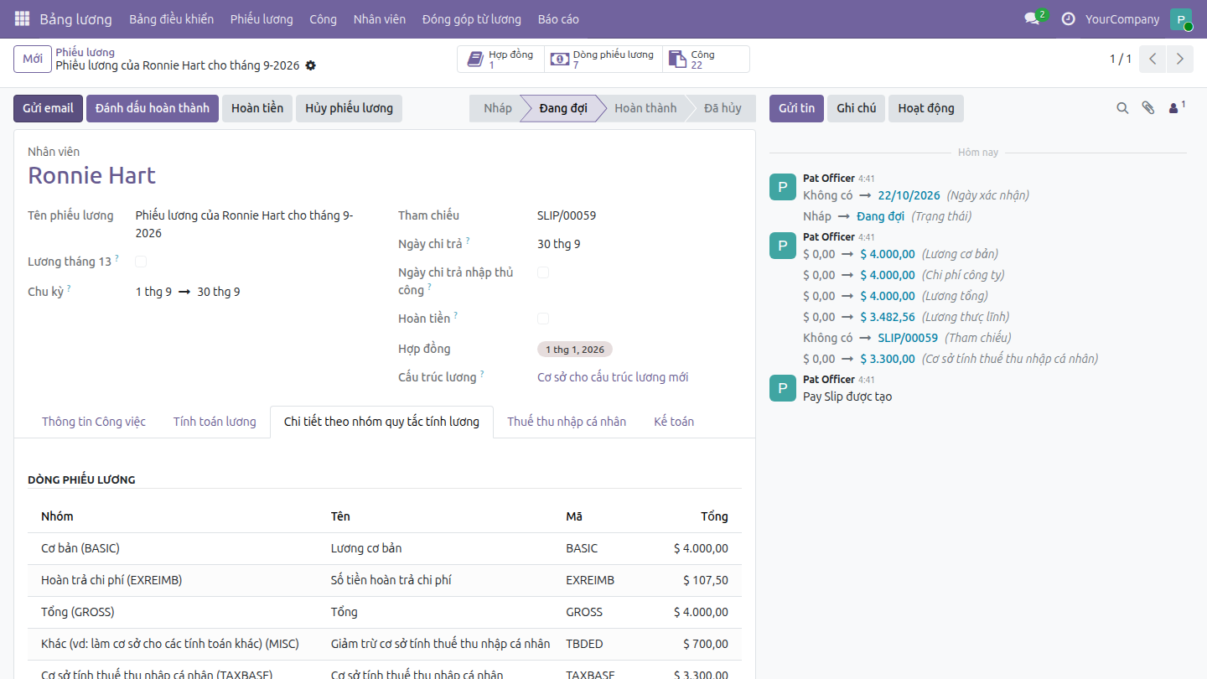Open the Báo cáo top menu
The width and height of the screenshot is (1207, 679).
[x=558, y=18]
